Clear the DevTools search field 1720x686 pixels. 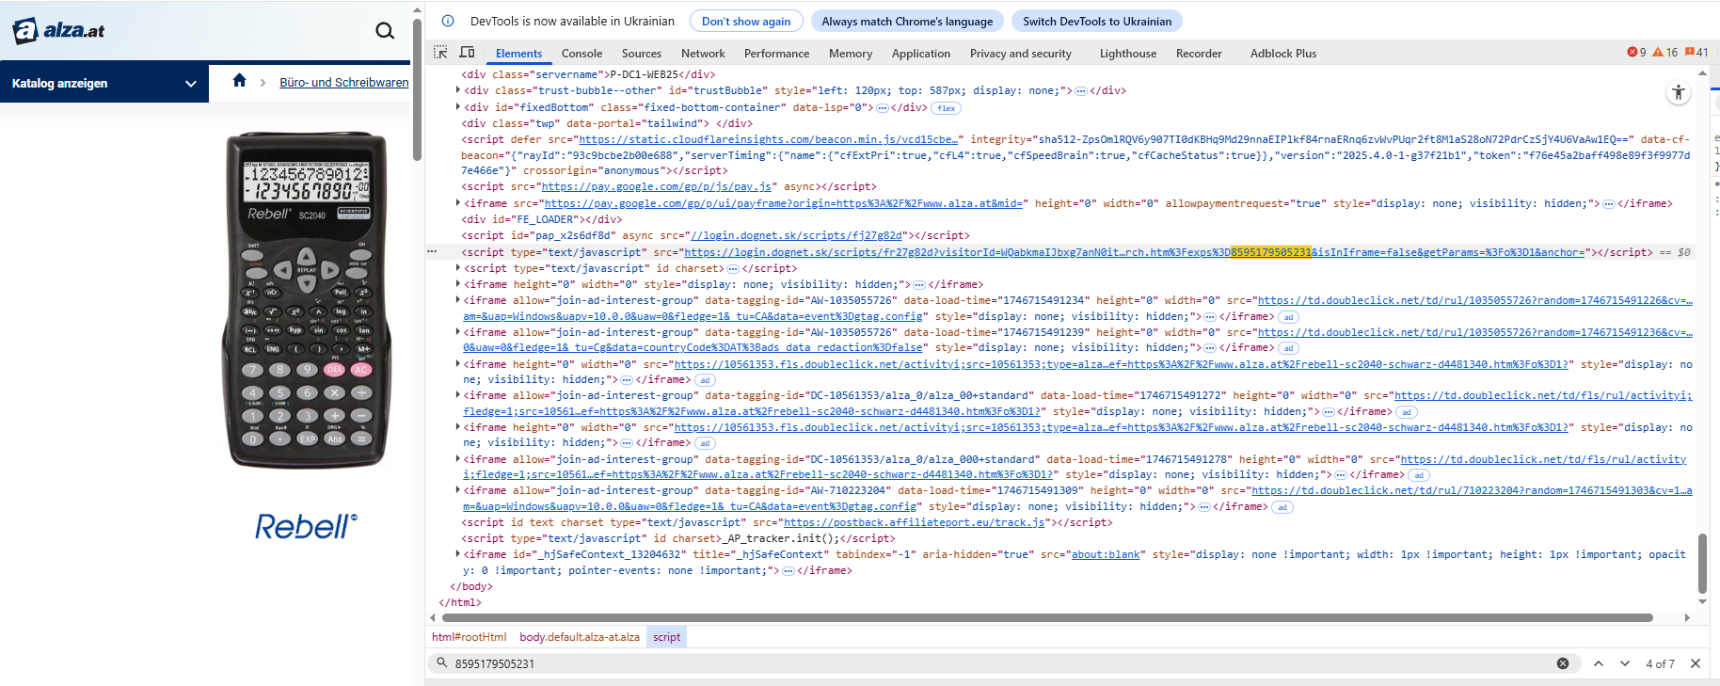1563,663
